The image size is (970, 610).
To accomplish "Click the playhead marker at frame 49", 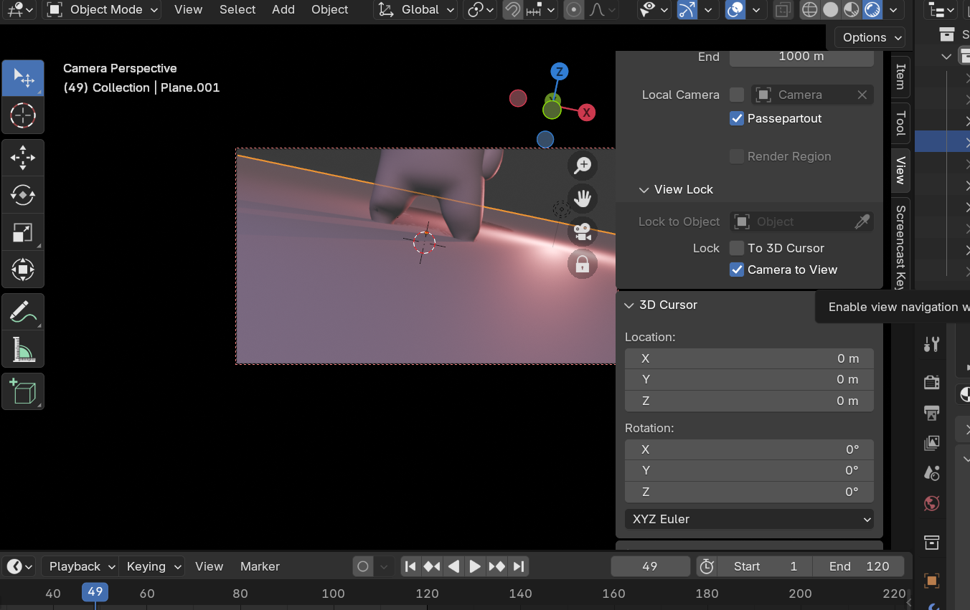I will coord(95,593).
